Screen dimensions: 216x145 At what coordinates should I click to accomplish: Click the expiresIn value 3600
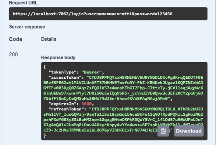86,104
